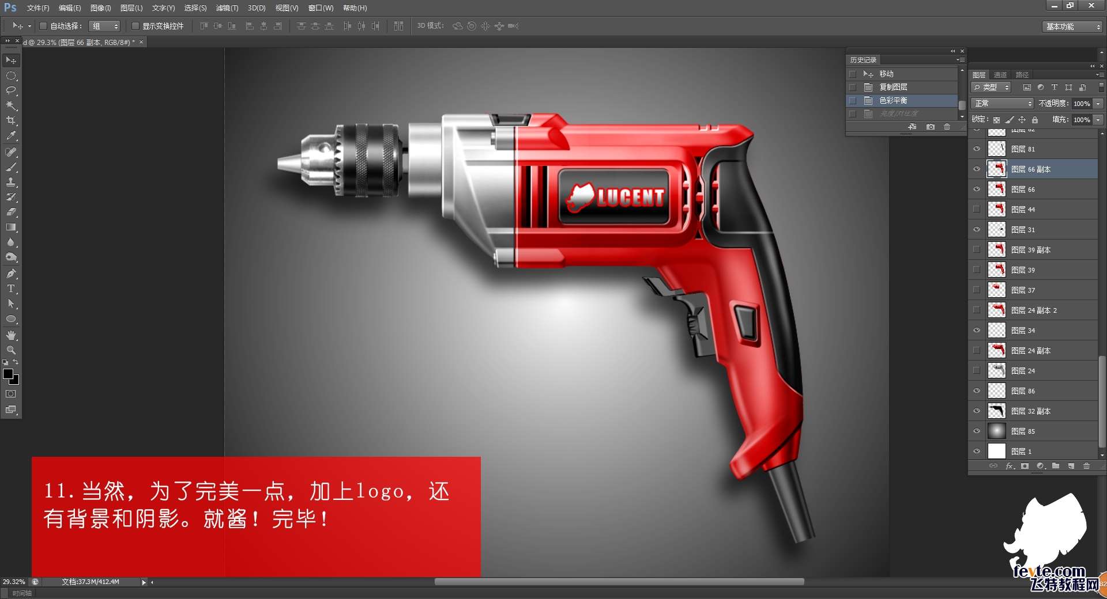The height and width of the screenshot is (599, 1107).
Task: Select the Horizontal Type tool
Action: click(x=11, y=289)
